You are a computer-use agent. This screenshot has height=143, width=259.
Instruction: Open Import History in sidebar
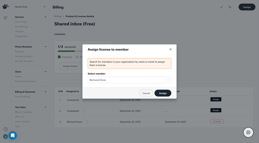pos(22,122)
